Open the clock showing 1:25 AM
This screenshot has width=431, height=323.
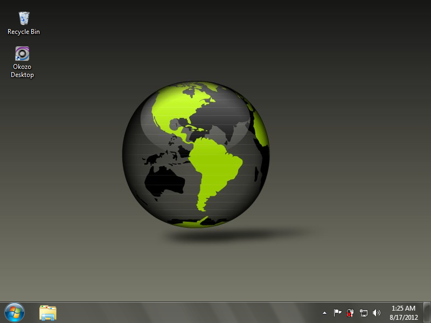pos(403,308)
